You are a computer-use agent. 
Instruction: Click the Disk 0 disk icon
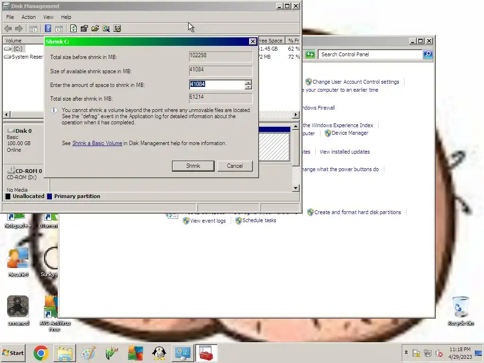click(11, 130)
